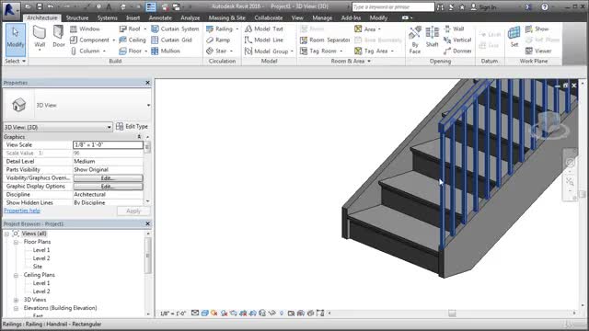Select the Ramp tool
The width and height of the screenshot is (589, 331).
pos(218,40)
